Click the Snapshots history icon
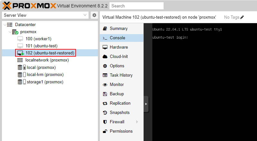Viewport: 257px width, 141px height. (x=105, y=113)
